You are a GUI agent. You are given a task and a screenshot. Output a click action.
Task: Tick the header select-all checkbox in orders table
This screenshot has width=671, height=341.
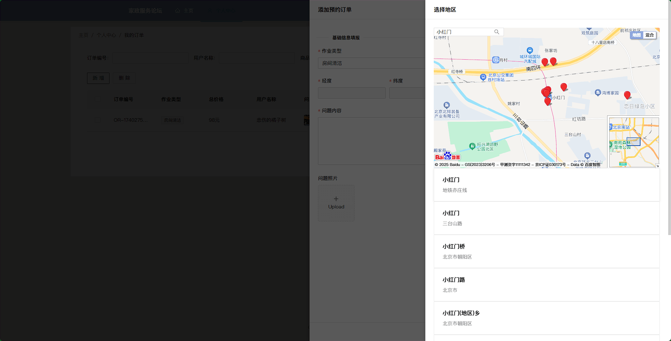click(x=98, y=99)
